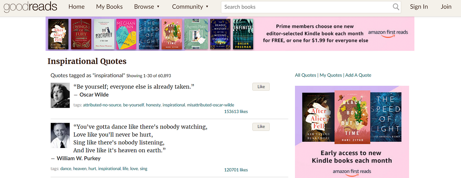This screenshot has height=178, width=461.
Task: Open the Home menu item
Action: tap(76, 7)
